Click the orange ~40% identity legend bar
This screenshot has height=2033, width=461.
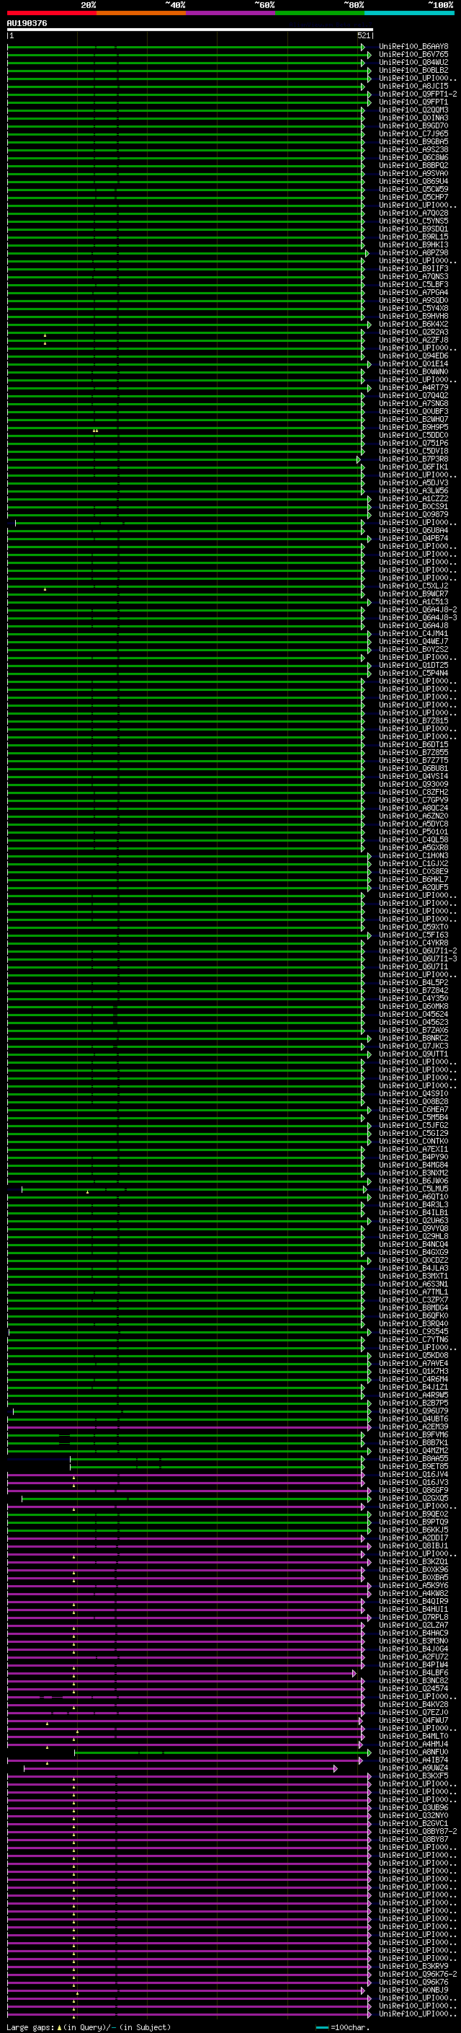click(x=141, y=13)
